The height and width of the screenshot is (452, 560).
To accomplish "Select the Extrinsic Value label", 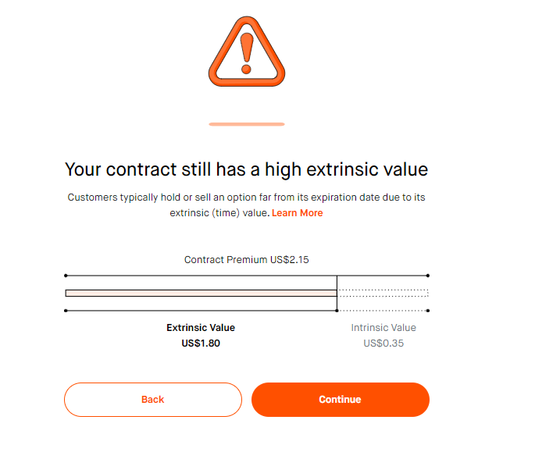I will click(201, 328).
